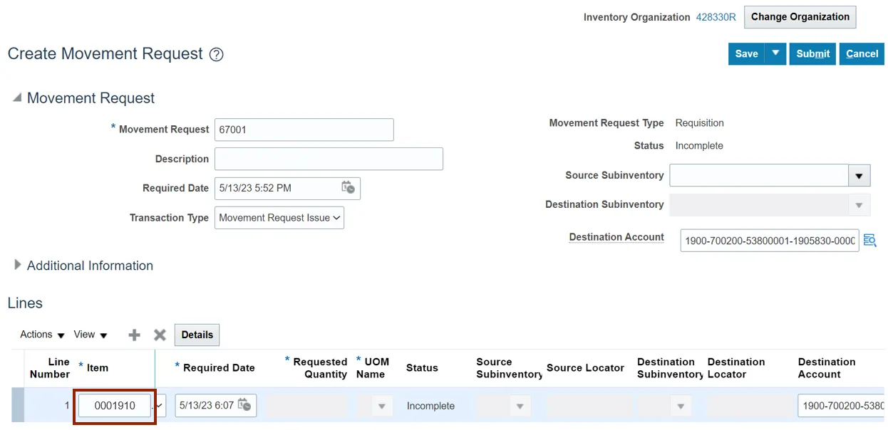
Task: Click the Description input field
Action: [x=329, y=159]
